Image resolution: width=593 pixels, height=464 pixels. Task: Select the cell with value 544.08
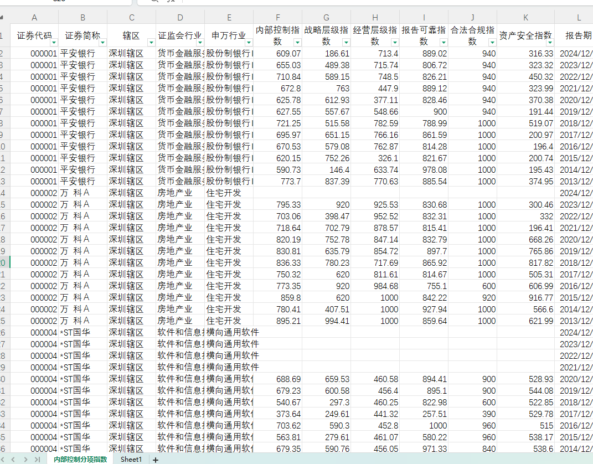click(x=525, y=391)
